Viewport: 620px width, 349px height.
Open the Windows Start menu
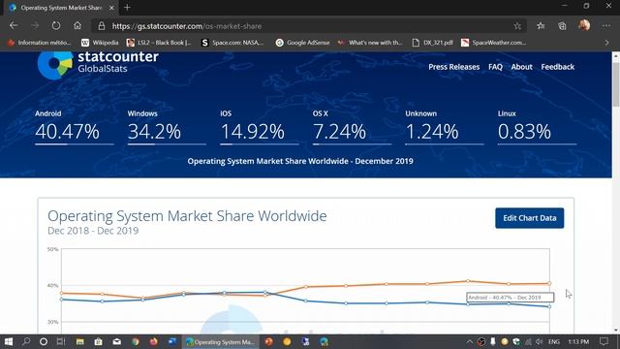click(9, 341)
